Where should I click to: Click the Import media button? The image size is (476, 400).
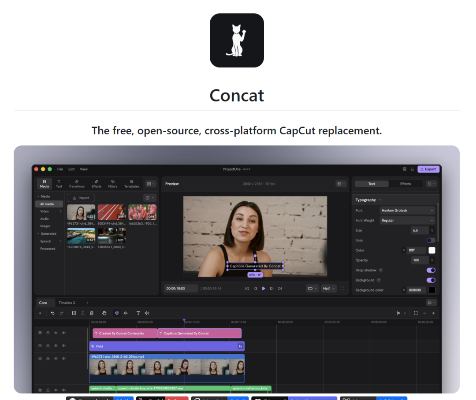[x=81, y=198]
